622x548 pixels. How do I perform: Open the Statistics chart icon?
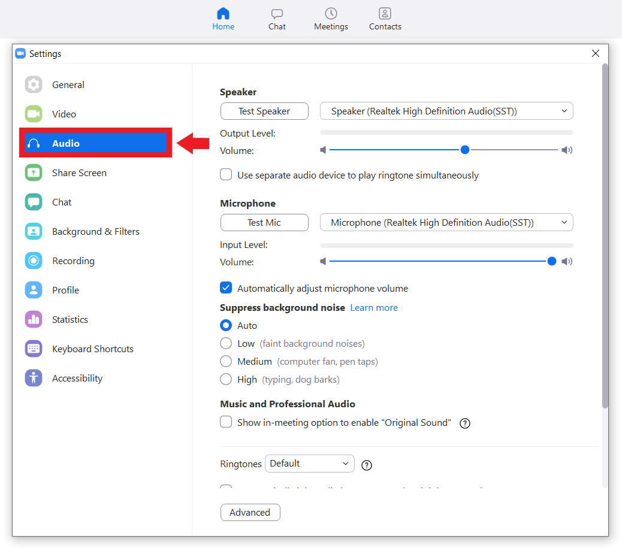tap(34, 319)
